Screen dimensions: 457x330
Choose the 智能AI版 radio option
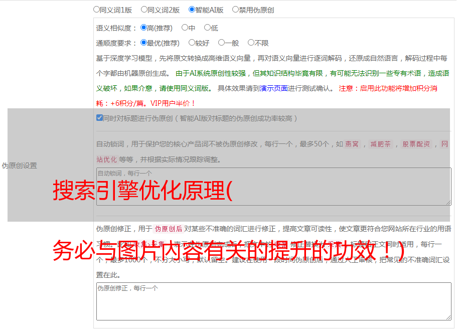[192, 10]
